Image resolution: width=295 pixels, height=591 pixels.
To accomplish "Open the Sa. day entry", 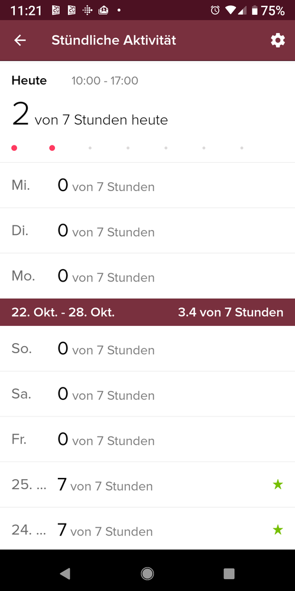I will [147, 394].
